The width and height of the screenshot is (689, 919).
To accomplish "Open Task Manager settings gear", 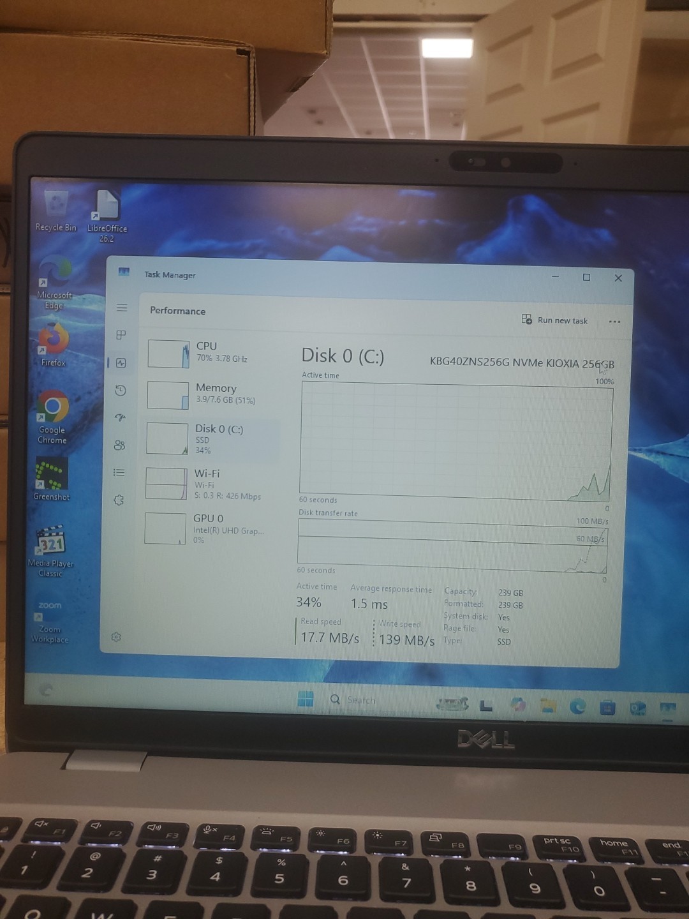I will (116, 637).
